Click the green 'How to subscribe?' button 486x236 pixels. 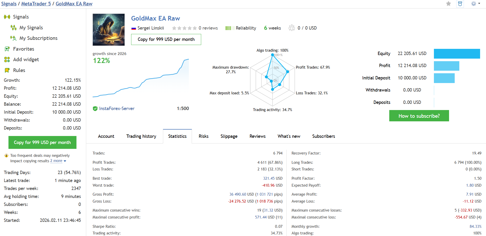[x=419, y=116]
